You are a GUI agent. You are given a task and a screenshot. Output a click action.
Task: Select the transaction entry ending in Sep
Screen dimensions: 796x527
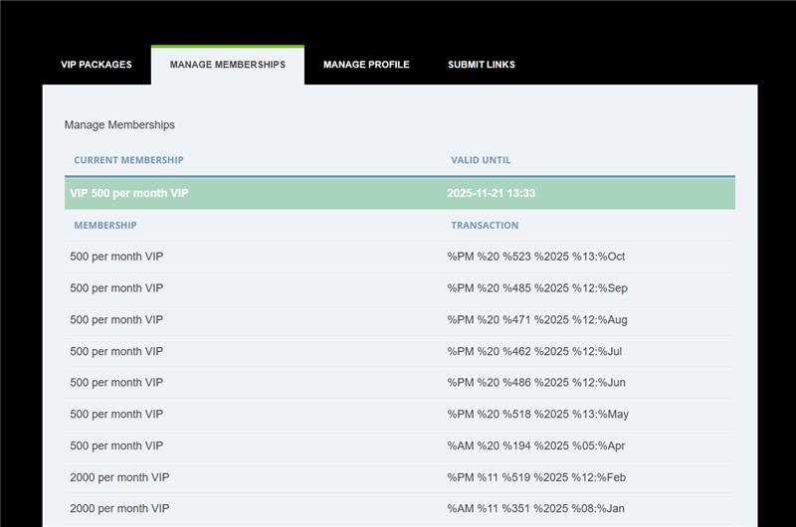537,288
